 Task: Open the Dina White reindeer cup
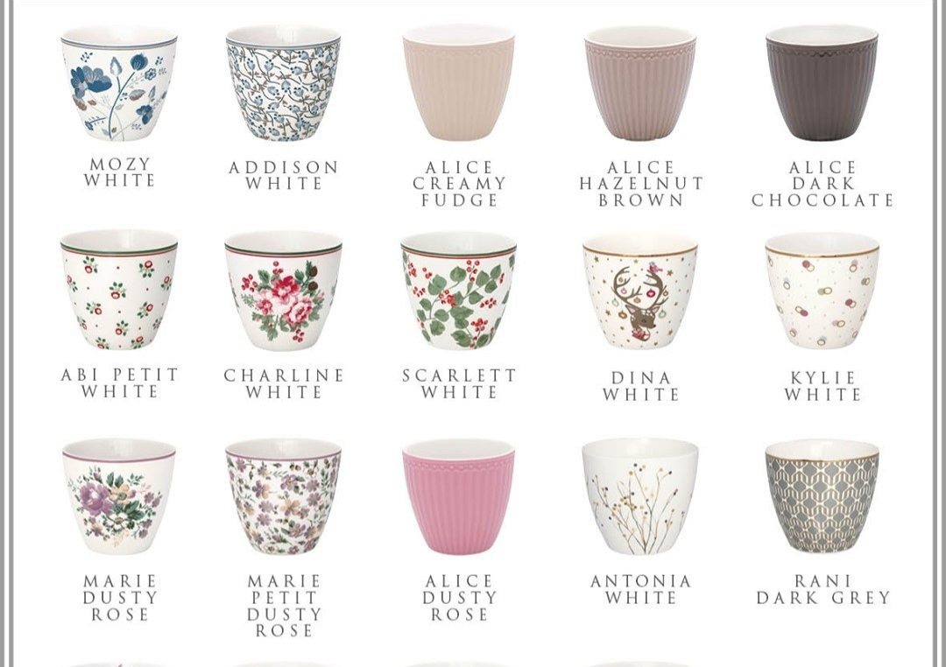[x=640, y=291]
